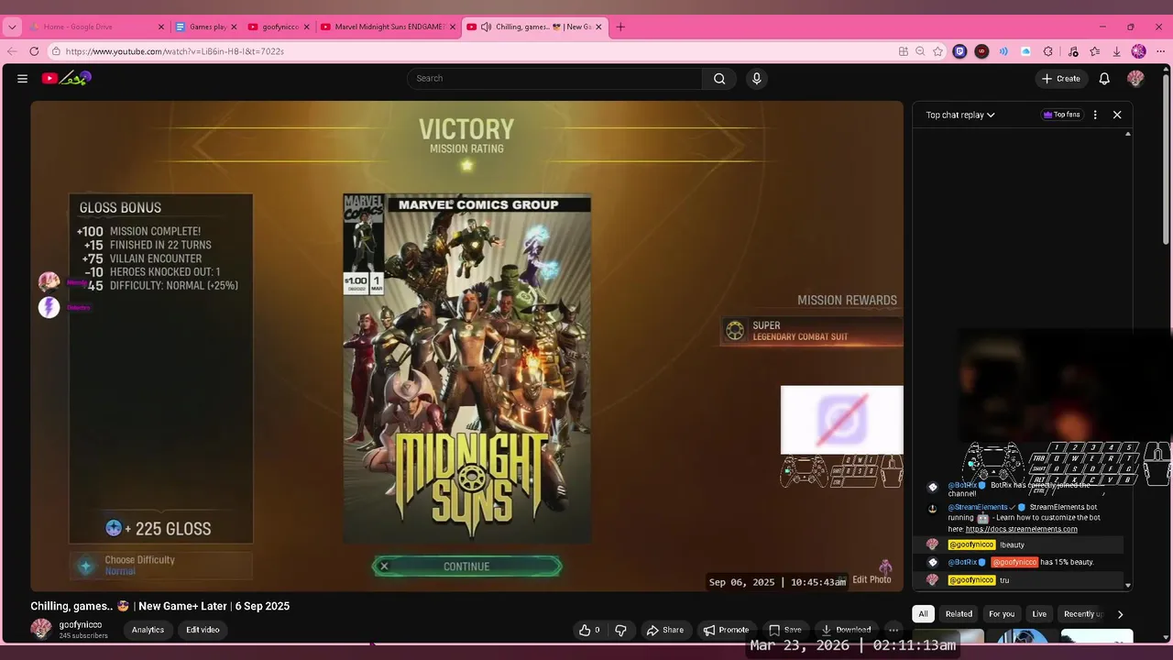Screen dimensions: 1173x660
Task: Open browser profile picture
Action: [x=1138, y=51]
